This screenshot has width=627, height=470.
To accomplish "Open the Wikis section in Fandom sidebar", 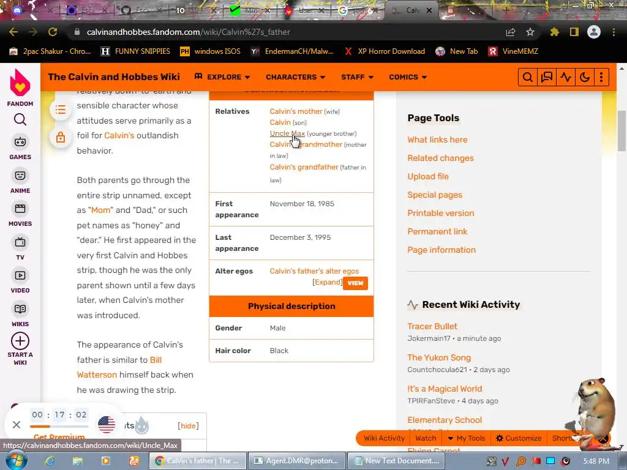I will pyautogui.click(x=20, y=315).
